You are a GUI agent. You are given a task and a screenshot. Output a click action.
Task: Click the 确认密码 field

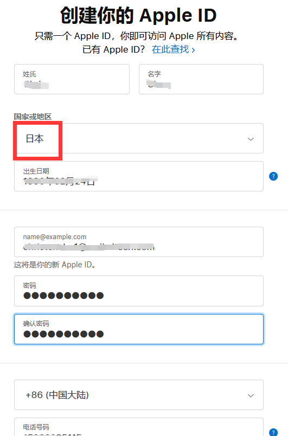coord(139,329)
